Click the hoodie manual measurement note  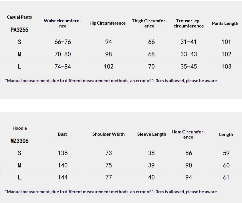click(111, 192)
